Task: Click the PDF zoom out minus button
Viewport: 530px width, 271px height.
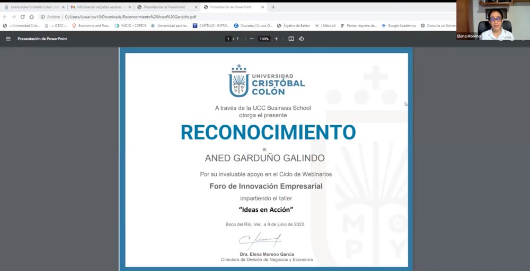Action: [x=251, y=39]
